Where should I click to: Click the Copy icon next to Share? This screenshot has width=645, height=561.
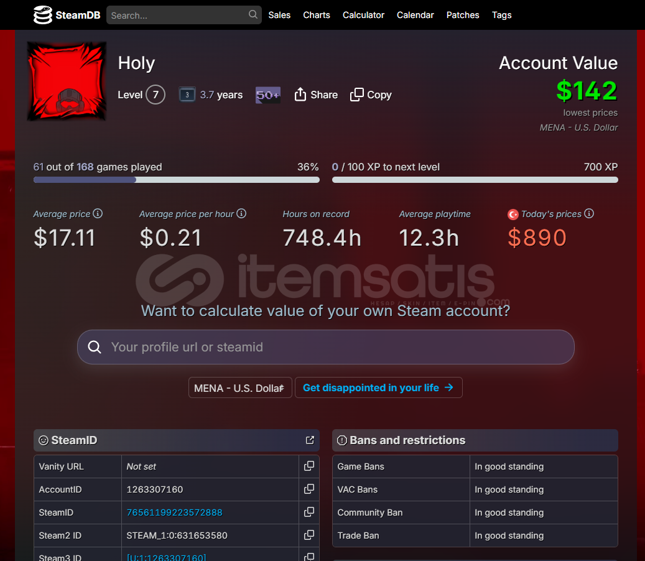point(356,95)
